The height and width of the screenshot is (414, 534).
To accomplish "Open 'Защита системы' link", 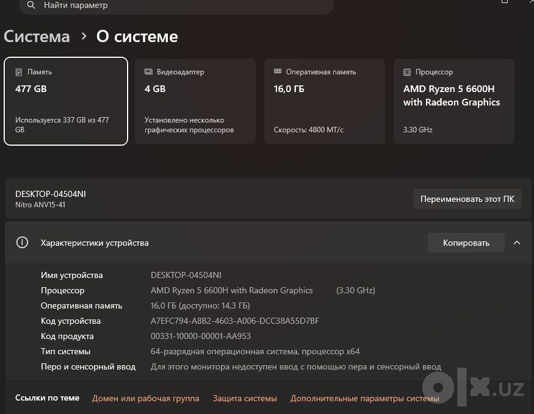I will click(245, 398).
